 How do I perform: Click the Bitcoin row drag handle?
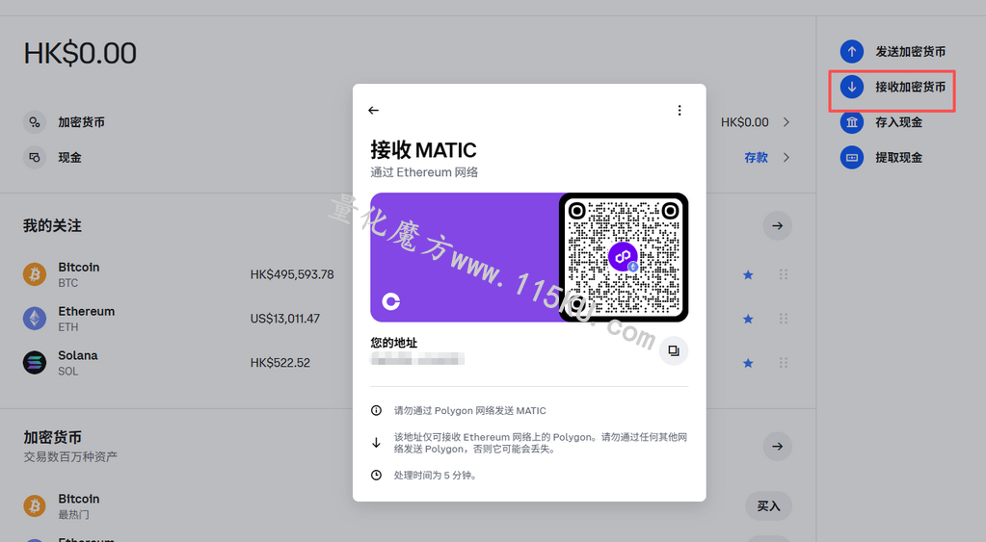(x=784, y=274)
